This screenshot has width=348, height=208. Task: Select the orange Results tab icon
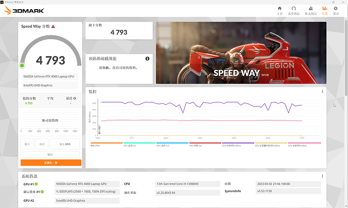pyautogui.click(x=324, y=8)
